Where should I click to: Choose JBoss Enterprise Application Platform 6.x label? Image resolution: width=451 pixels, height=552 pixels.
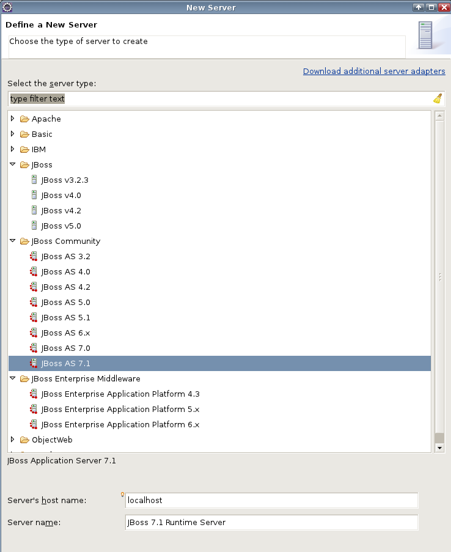pos(120,425)
